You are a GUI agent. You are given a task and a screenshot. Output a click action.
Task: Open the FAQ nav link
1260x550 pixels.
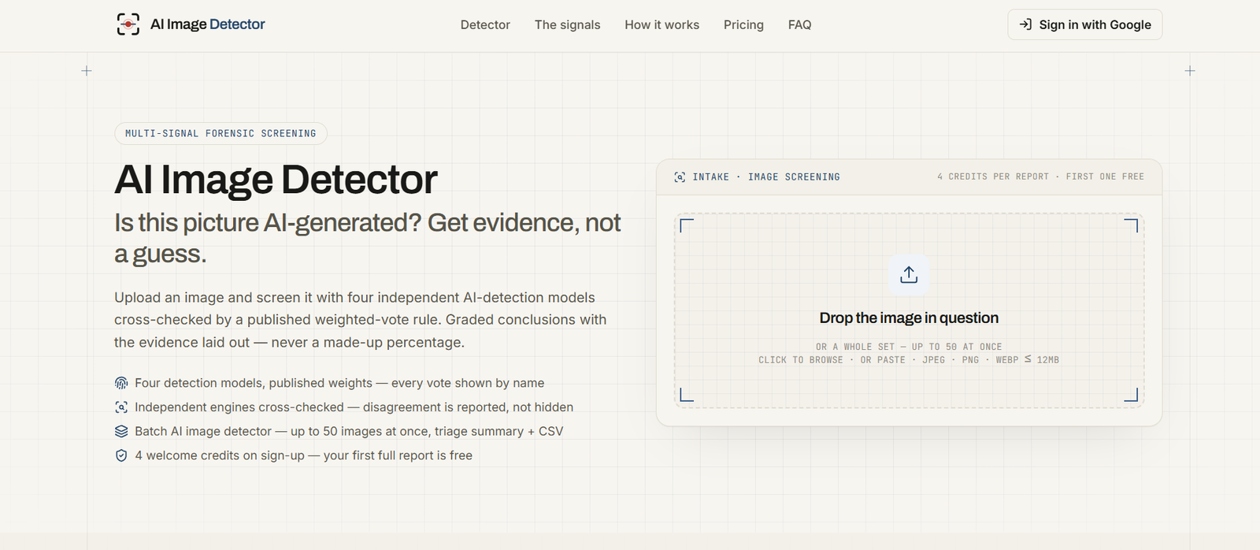799,24
